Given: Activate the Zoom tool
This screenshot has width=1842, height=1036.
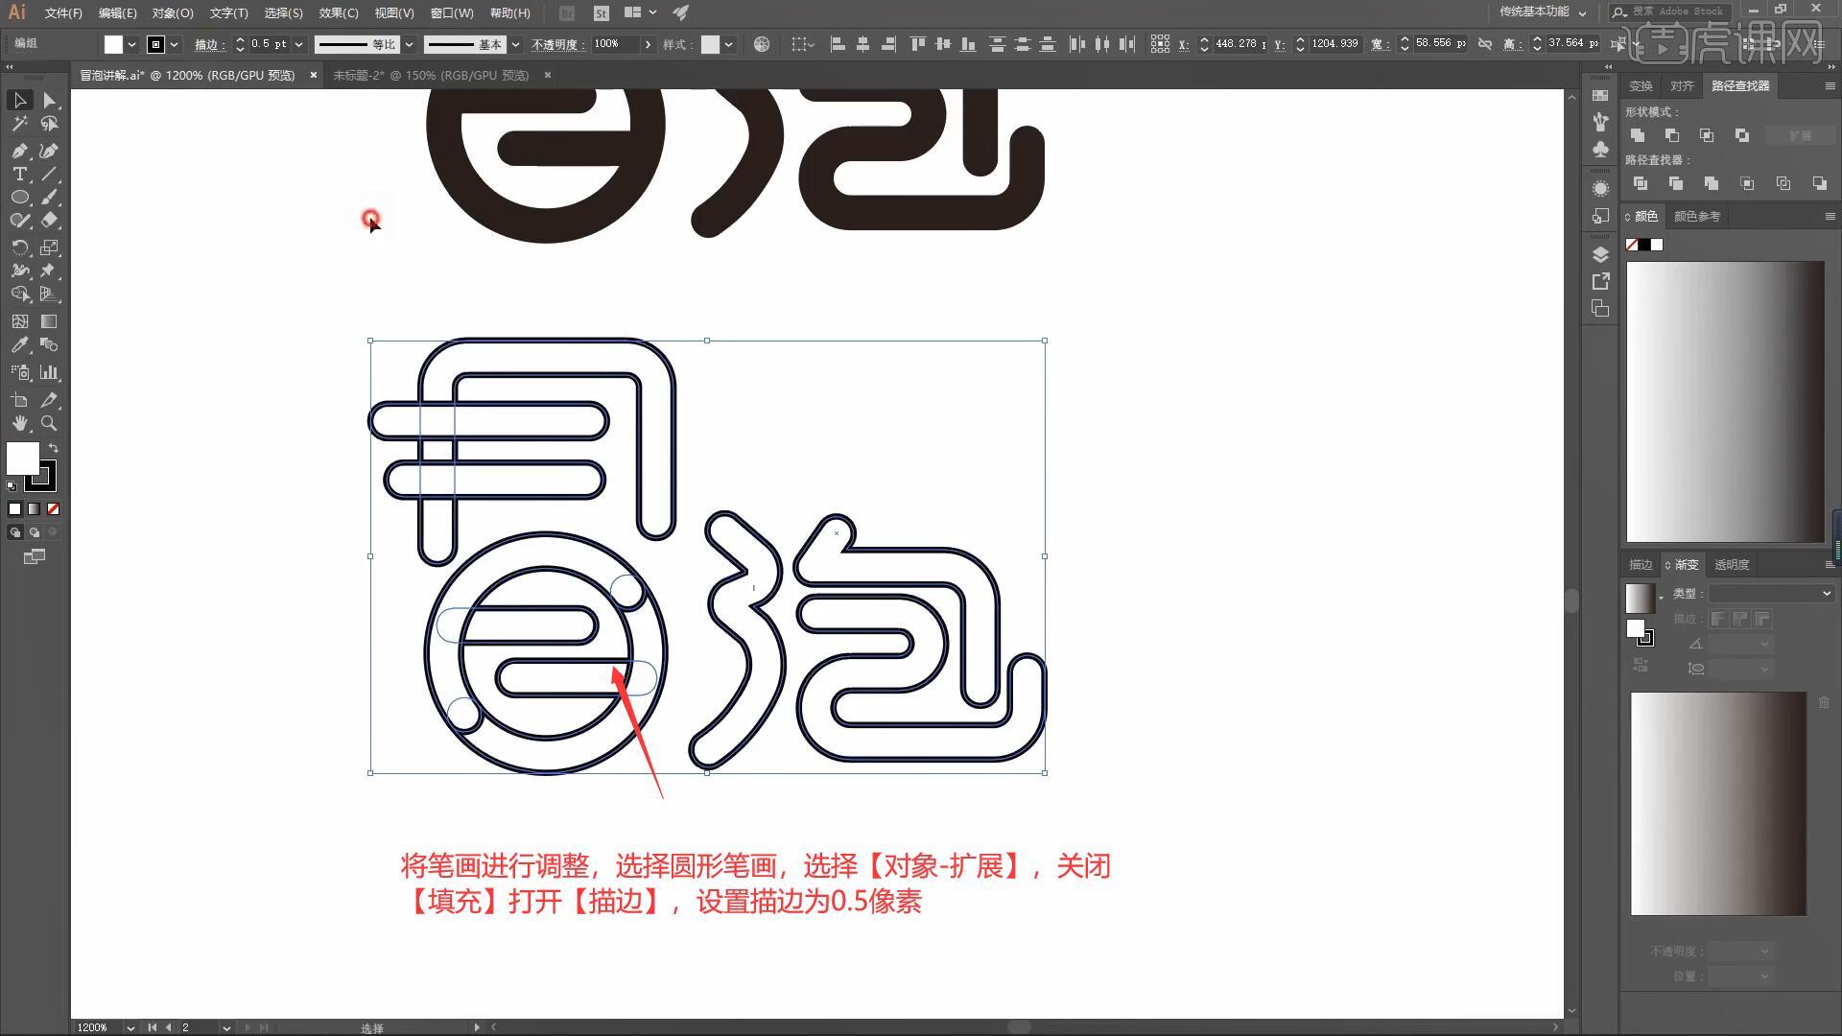Looking at the screenshot, I should (x=49, y=423).
